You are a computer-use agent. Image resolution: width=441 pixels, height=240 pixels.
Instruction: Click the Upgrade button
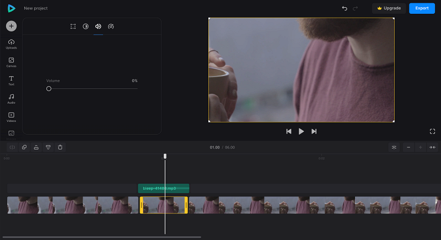389,8
